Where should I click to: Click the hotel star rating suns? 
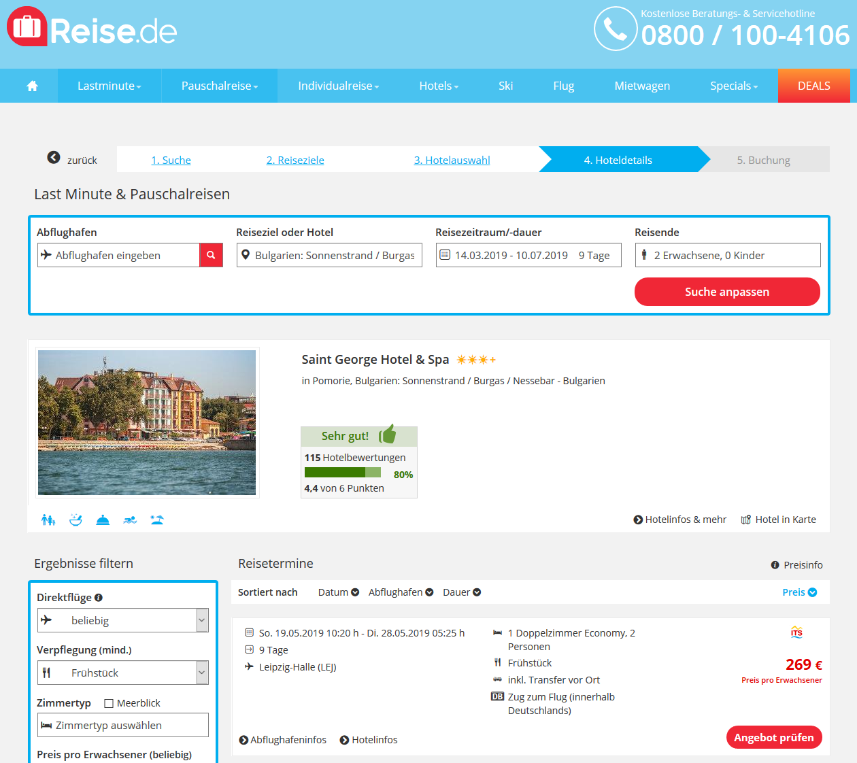tap(476, 360)
